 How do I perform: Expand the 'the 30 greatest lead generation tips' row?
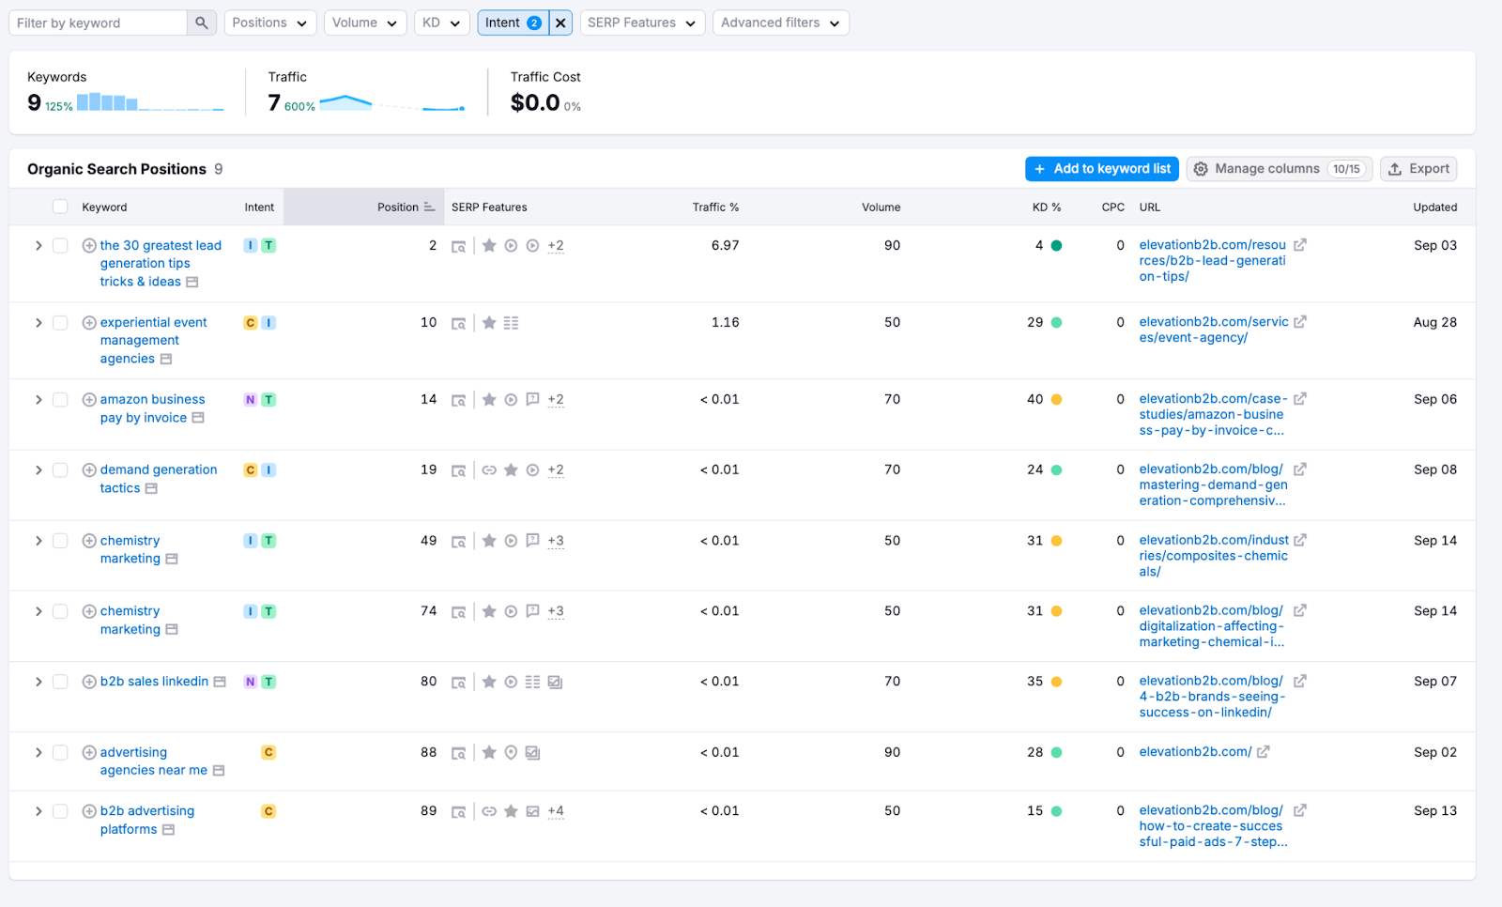pos(38,245)
